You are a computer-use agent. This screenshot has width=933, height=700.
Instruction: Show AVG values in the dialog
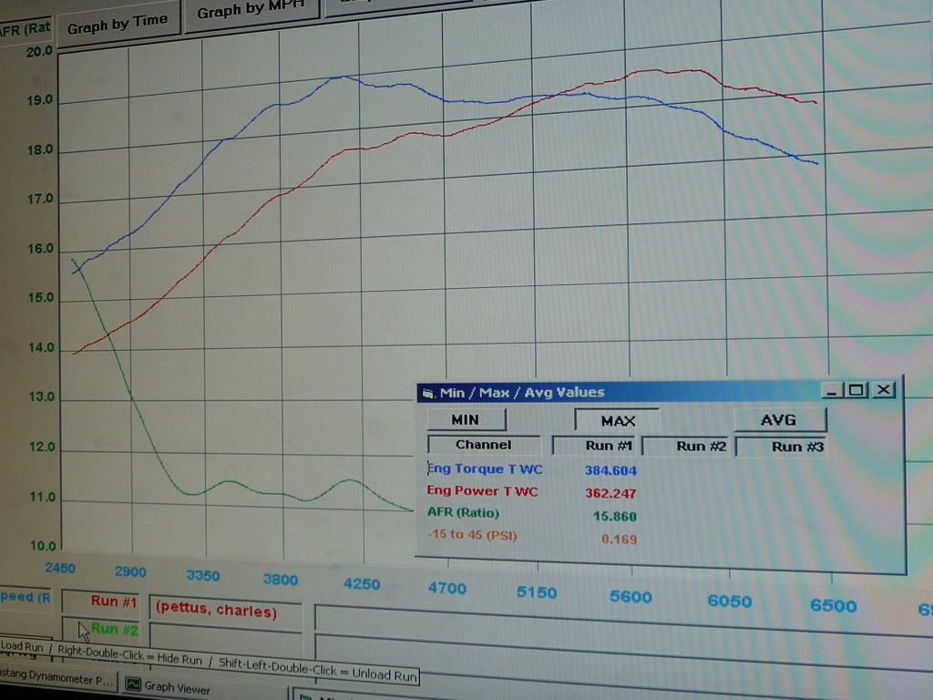point(779,420)
